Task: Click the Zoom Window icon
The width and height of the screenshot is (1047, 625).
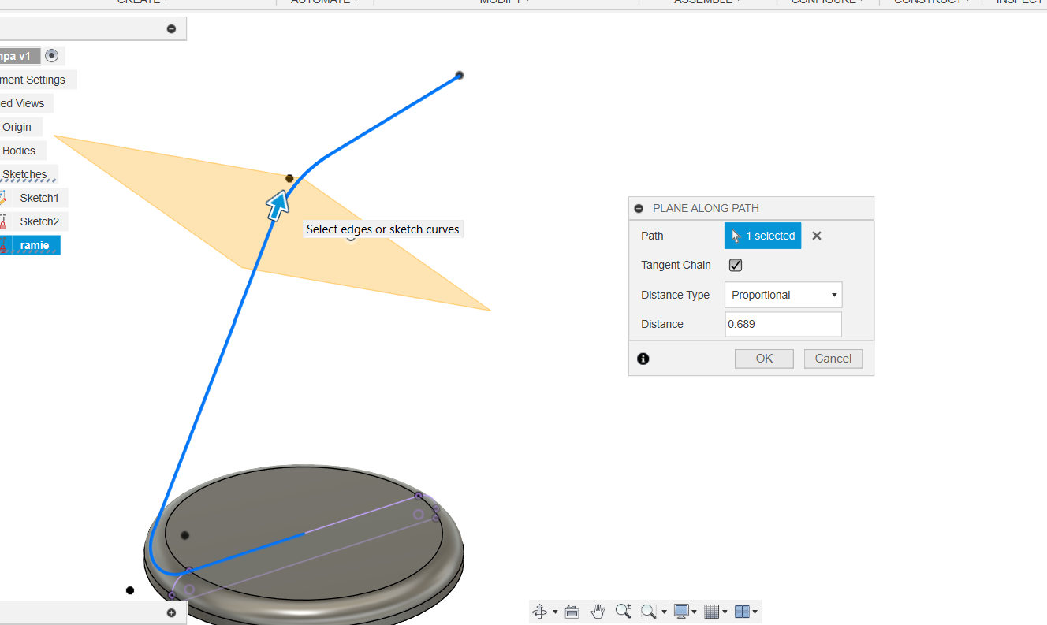Action: click(649, 612)
